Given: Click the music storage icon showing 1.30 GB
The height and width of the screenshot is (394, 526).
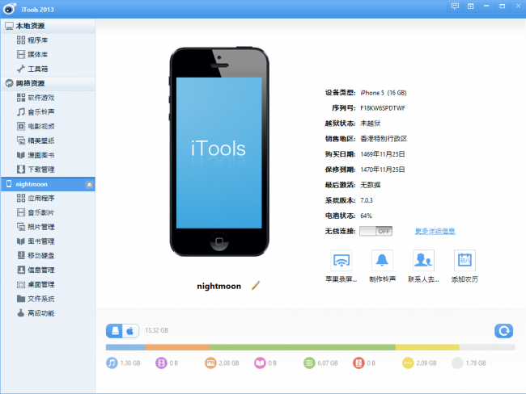Looking at the screenshot, I should [112, 363].
